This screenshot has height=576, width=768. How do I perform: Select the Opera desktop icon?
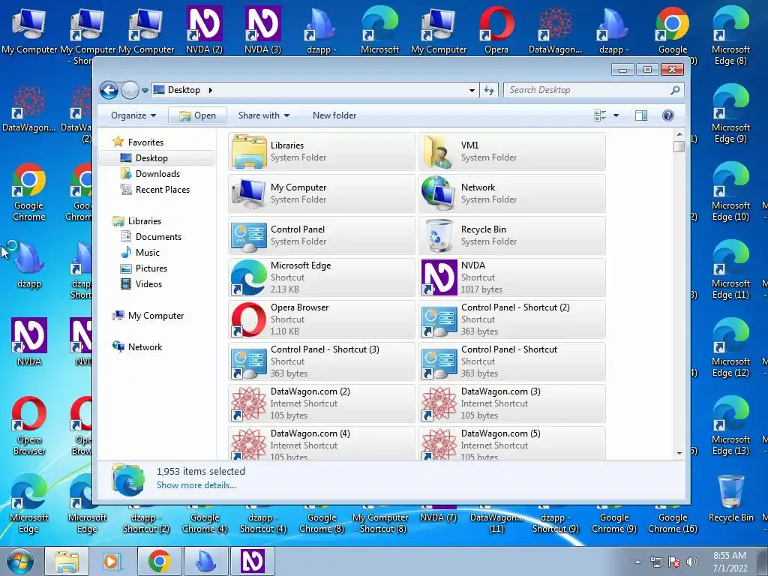(x=496, y=30)
